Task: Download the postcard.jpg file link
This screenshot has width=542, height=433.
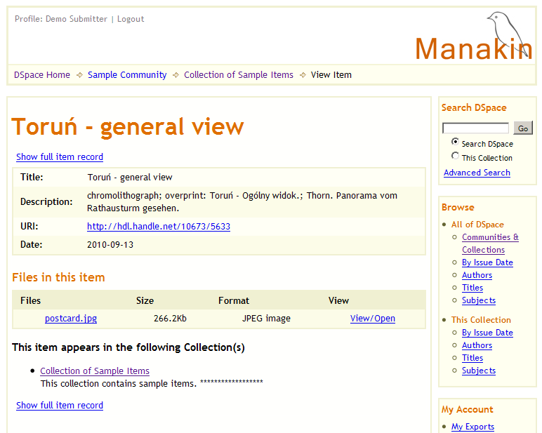Action: (71, 319)
